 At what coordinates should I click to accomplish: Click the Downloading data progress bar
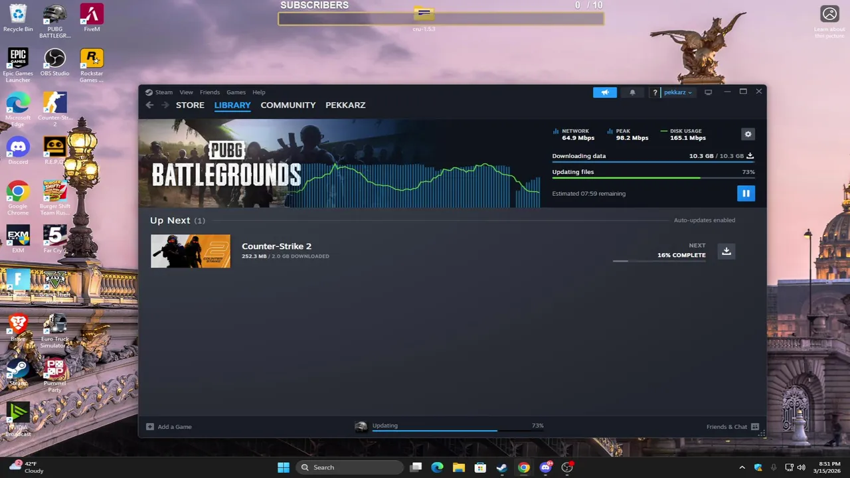tap(653, 162)
